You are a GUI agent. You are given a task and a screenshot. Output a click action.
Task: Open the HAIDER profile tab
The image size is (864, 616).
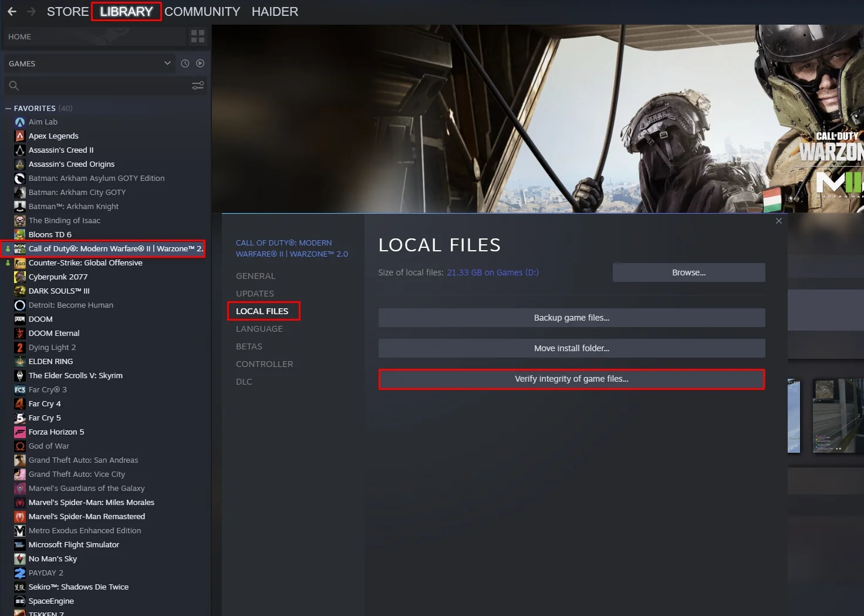coord(275,12)
